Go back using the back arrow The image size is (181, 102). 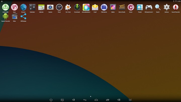click(85, 100)
